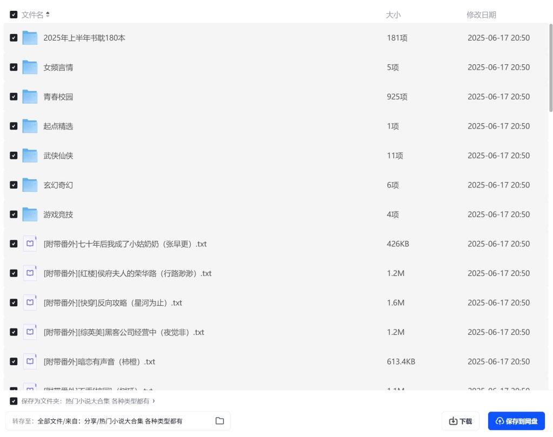Sort by file name using sort arrows
The height and width of the screenshot is (437, 553).
tap(48, 15)
